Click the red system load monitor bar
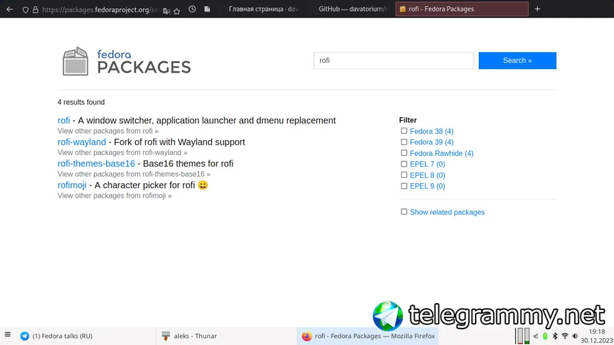 point(519,336)
